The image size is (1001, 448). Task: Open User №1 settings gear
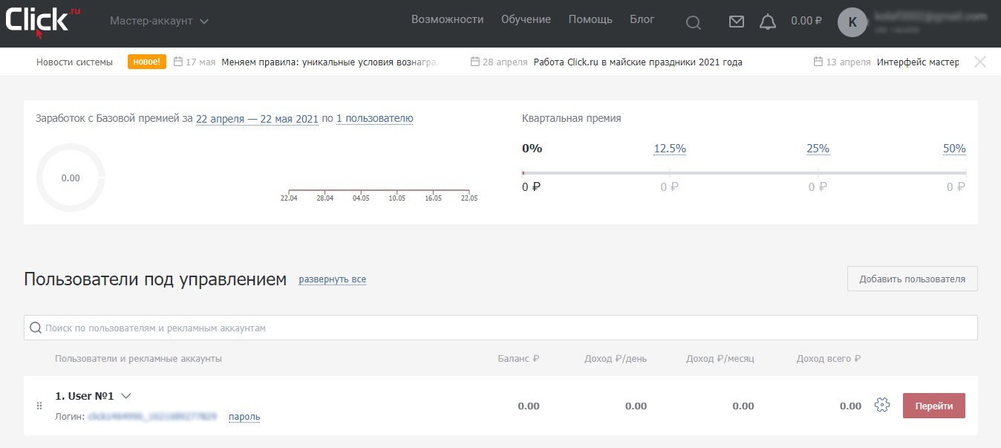tap(882, 405)
